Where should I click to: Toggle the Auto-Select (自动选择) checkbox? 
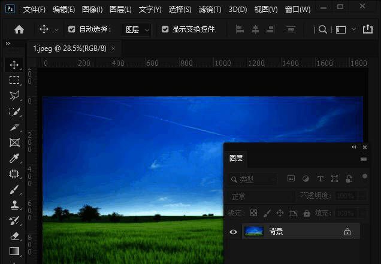71,29
